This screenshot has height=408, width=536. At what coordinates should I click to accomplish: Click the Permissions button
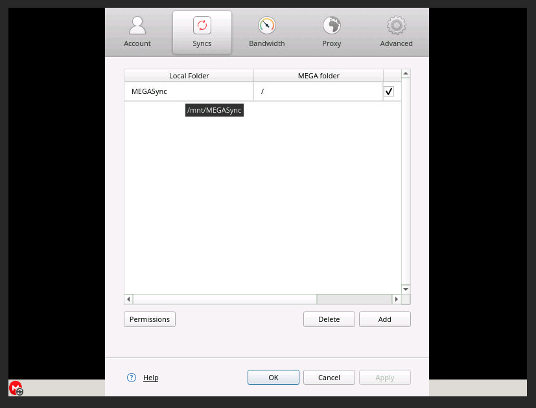coord(150,319)
